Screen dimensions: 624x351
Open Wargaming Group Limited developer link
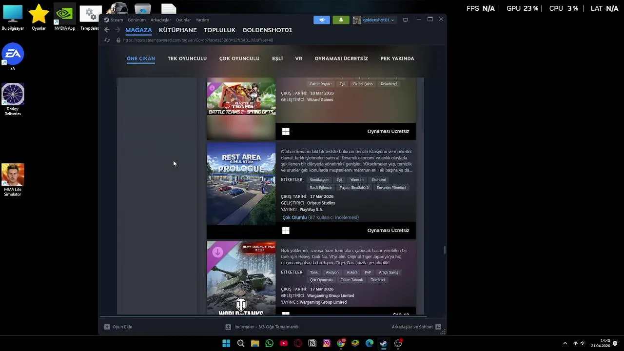(x=331, y=295)
